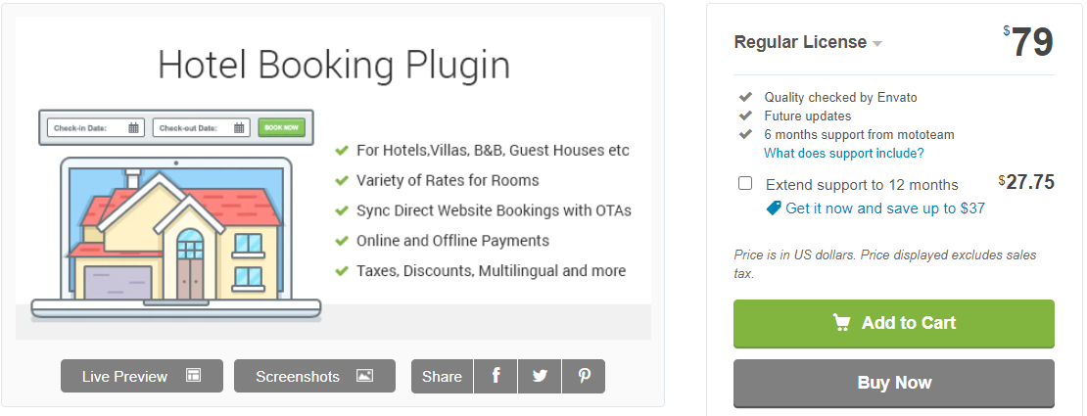This screenshot has width=1087, height=416.
Task: Share on Pinterest icon
Action: click(x=584, y=377)
